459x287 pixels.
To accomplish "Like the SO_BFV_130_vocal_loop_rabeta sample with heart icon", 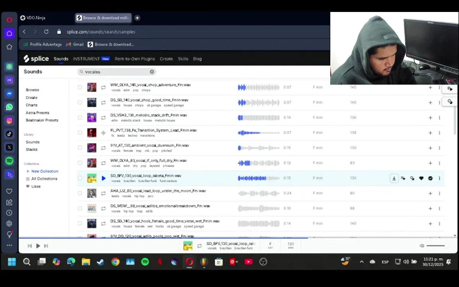I will pyautogui.click(x=421, y=178).
